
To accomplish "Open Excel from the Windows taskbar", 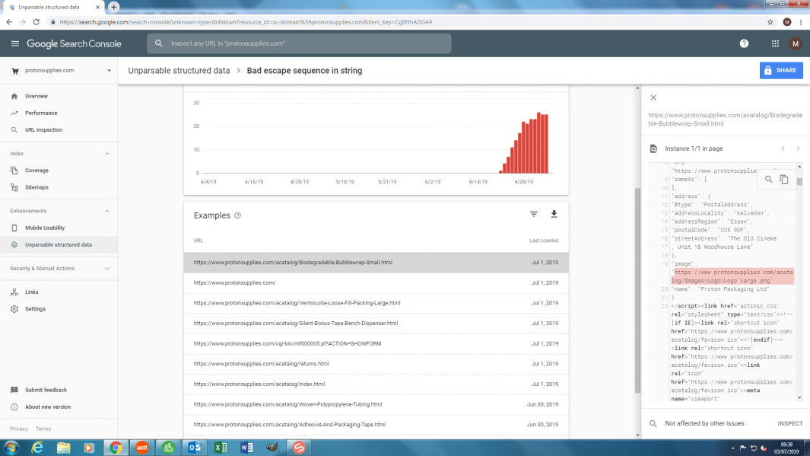I will [220, 447].
